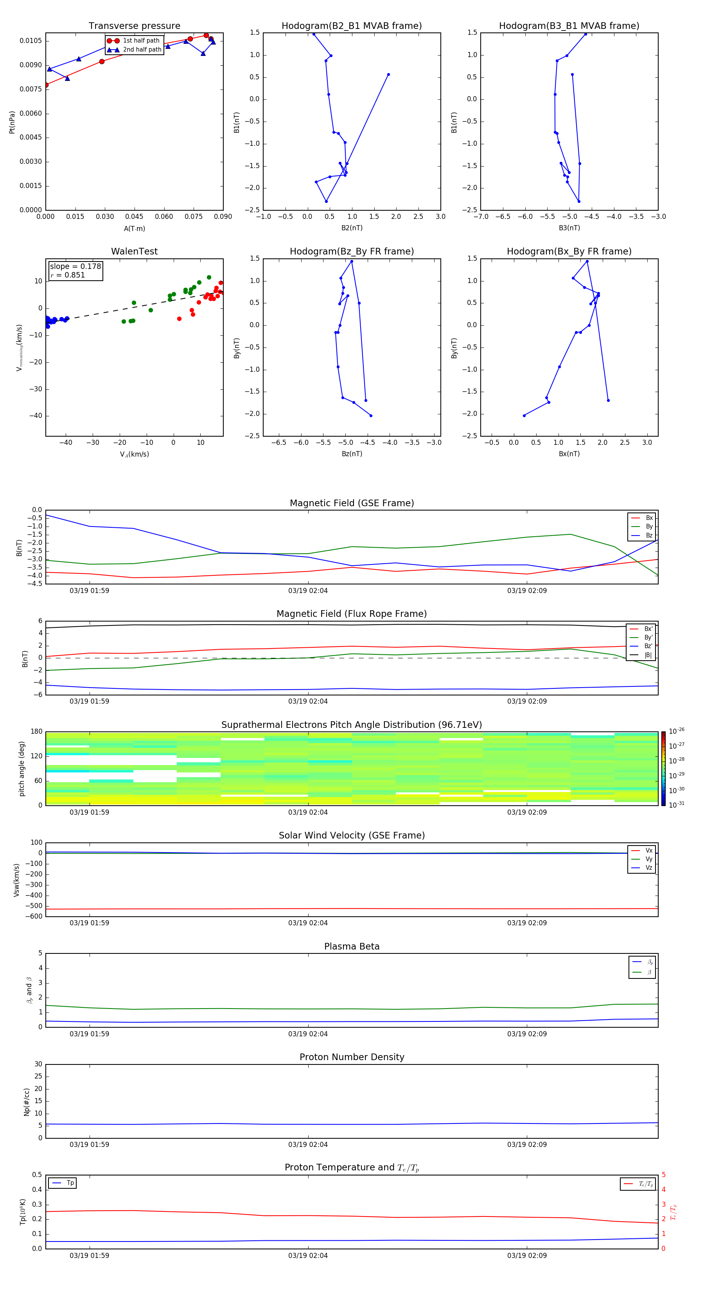
Task: Select the Bx legend entry in GSE magnetic field plot
Action: (x=642, y=518)
